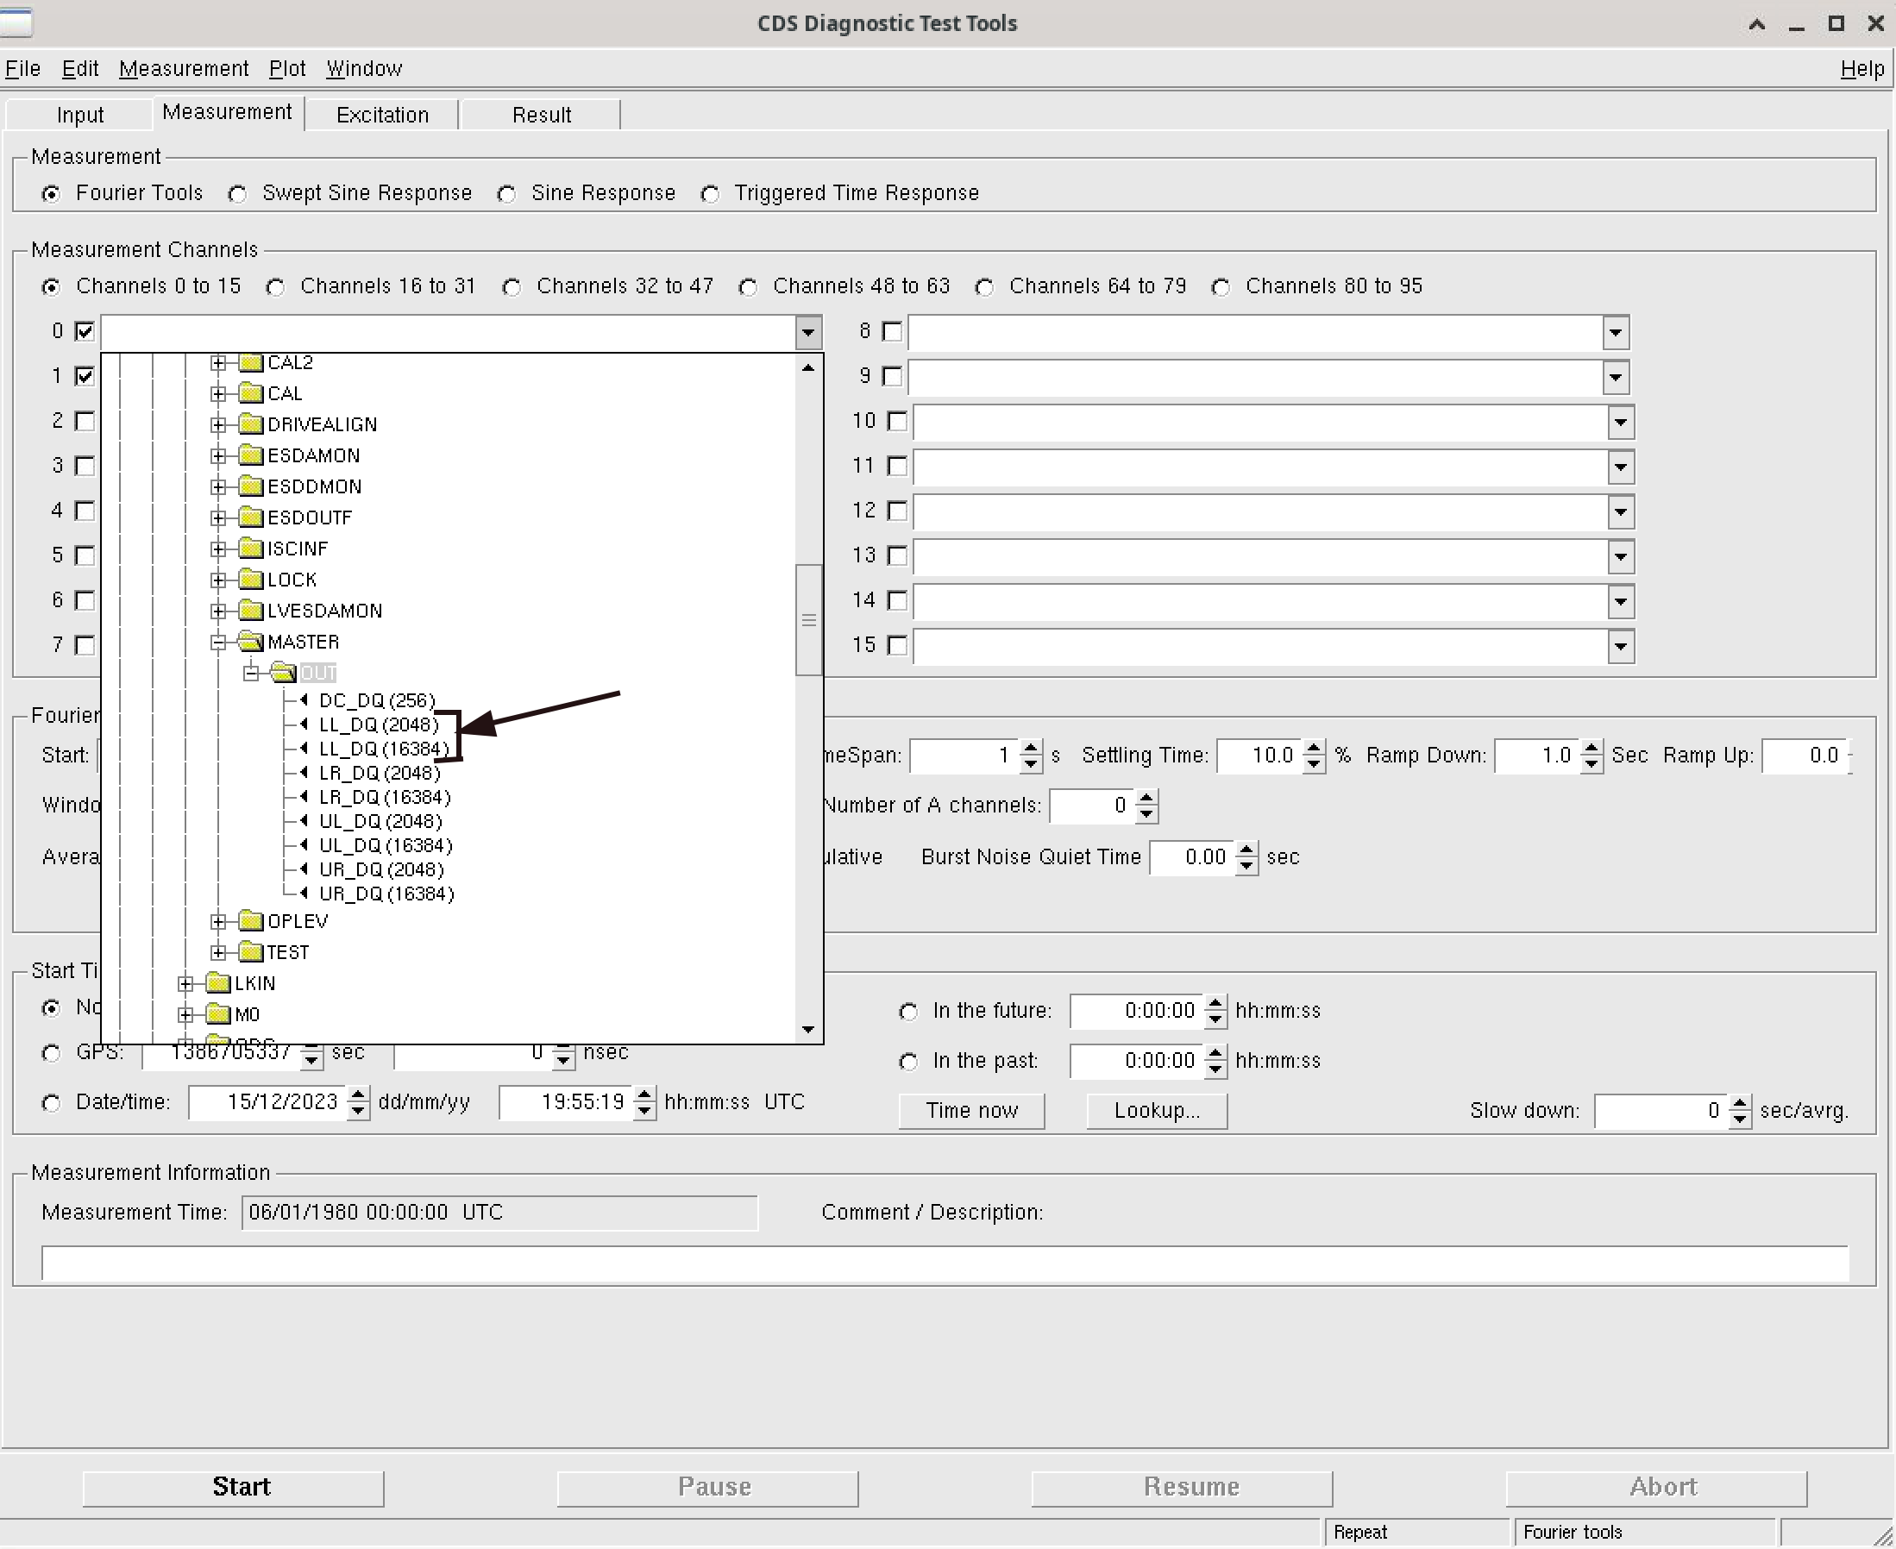The height and width of the screenshot is (1549, 1896).
Task: Switch to the Input tab
Action: click(x=80, y=115)
